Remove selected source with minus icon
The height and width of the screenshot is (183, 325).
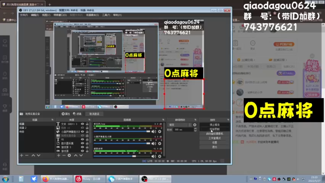[64, 155]
